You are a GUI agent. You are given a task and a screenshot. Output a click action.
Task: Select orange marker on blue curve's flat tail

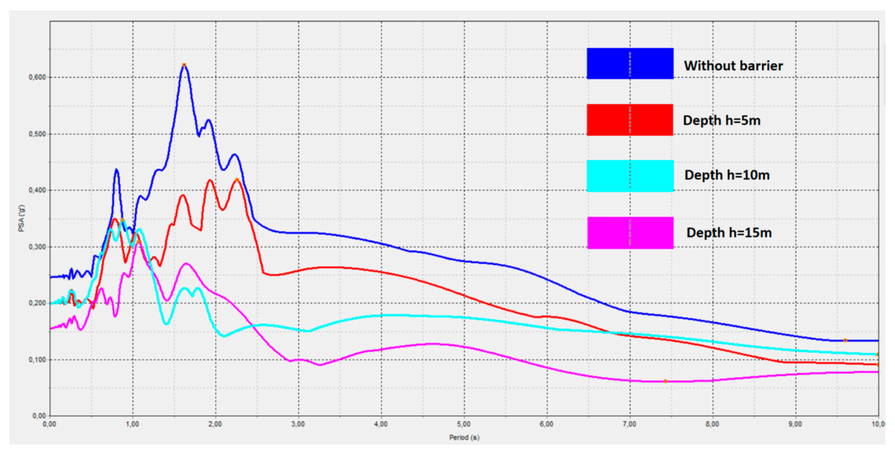click(845, 341)
